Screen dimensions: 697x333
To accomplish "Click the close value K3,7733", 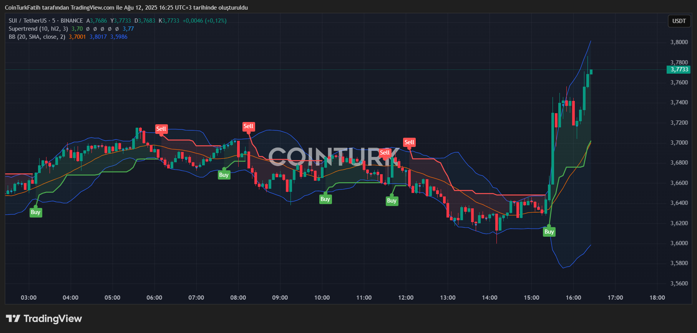I will (x=169, y=21).
